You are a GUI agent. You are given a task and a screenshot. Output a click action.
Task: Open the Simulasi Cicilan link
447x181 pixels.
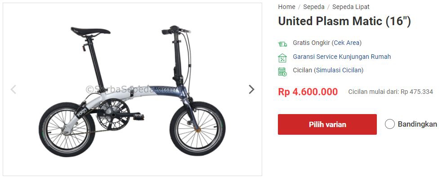[339, 70]
